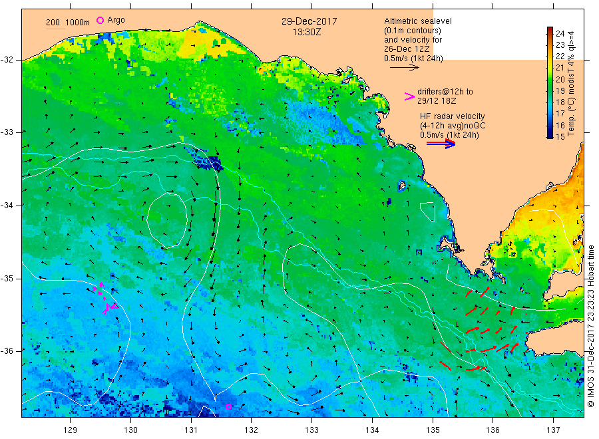Click the Argo float marker near longitude 131.6
This screenshot has width=599, height=439.
228,406
